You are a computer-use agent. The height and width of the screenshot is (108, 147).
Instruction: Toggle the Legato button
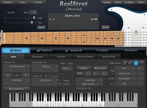[x=84, y=68]
